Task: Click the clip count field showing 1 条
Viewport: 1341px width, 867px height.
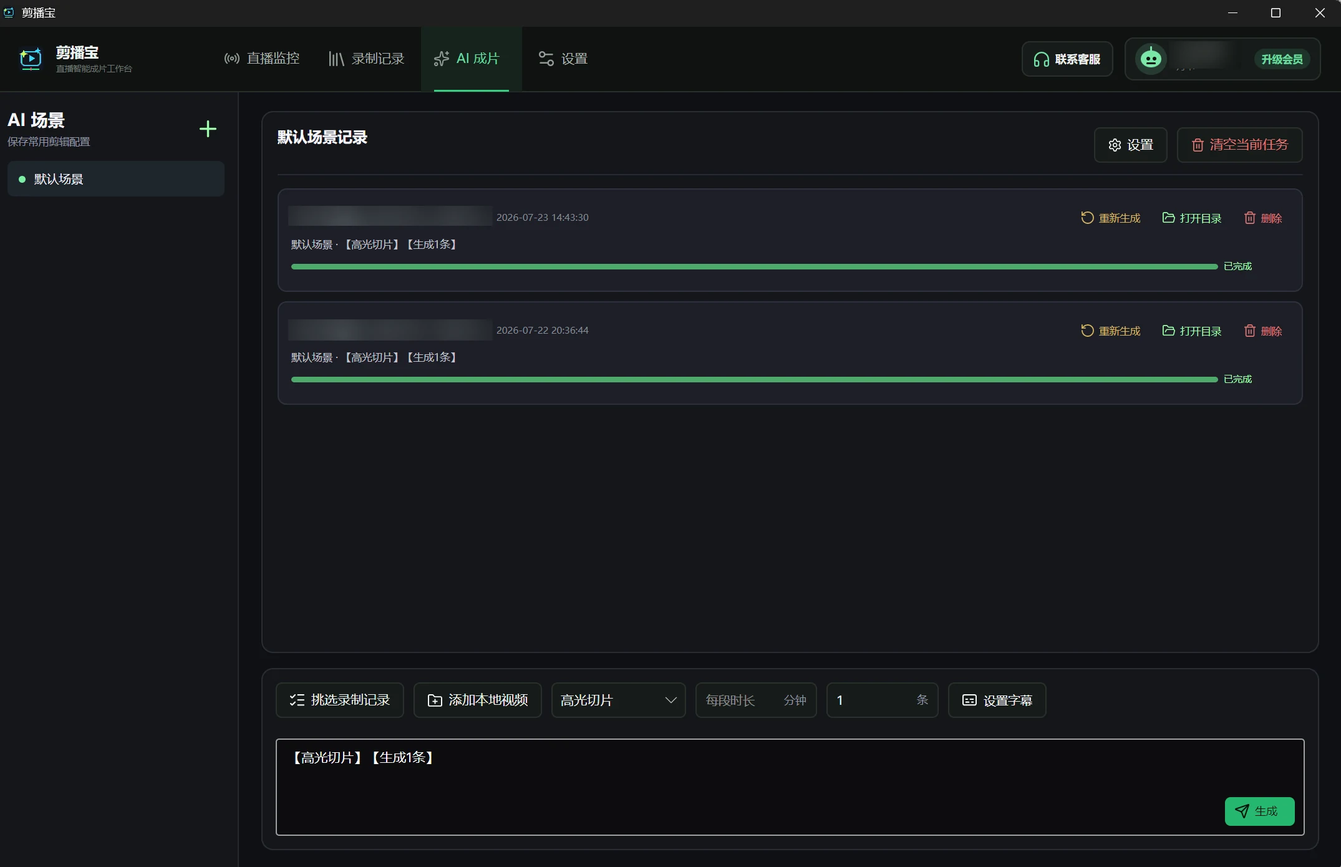Action: 883,700
